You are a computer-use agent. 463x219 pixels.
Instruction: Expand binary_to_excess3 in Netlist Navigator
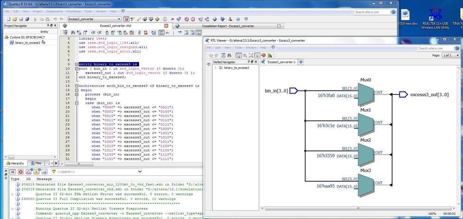point(215,68)
